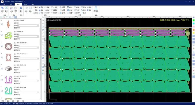Click the parts list vertical scrollbar

pyautogui.click(x=40, y=59)
